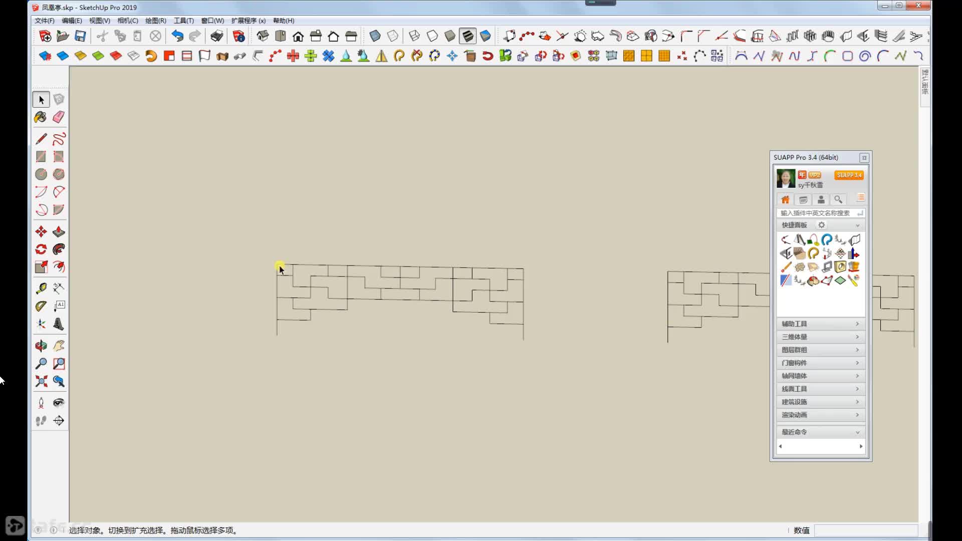Image resolution: width=962 pixels, height=541 pixels.
Task: Choose the Circle tool
Action: coord(41,174)
